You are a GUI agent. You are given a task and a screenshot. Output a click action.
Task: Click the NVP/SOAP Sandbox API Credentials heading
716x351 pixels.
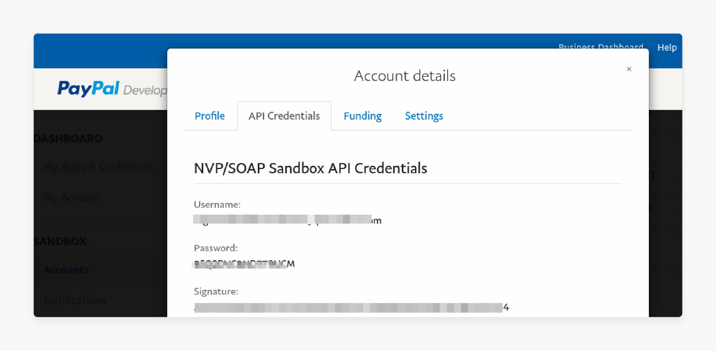310,168
